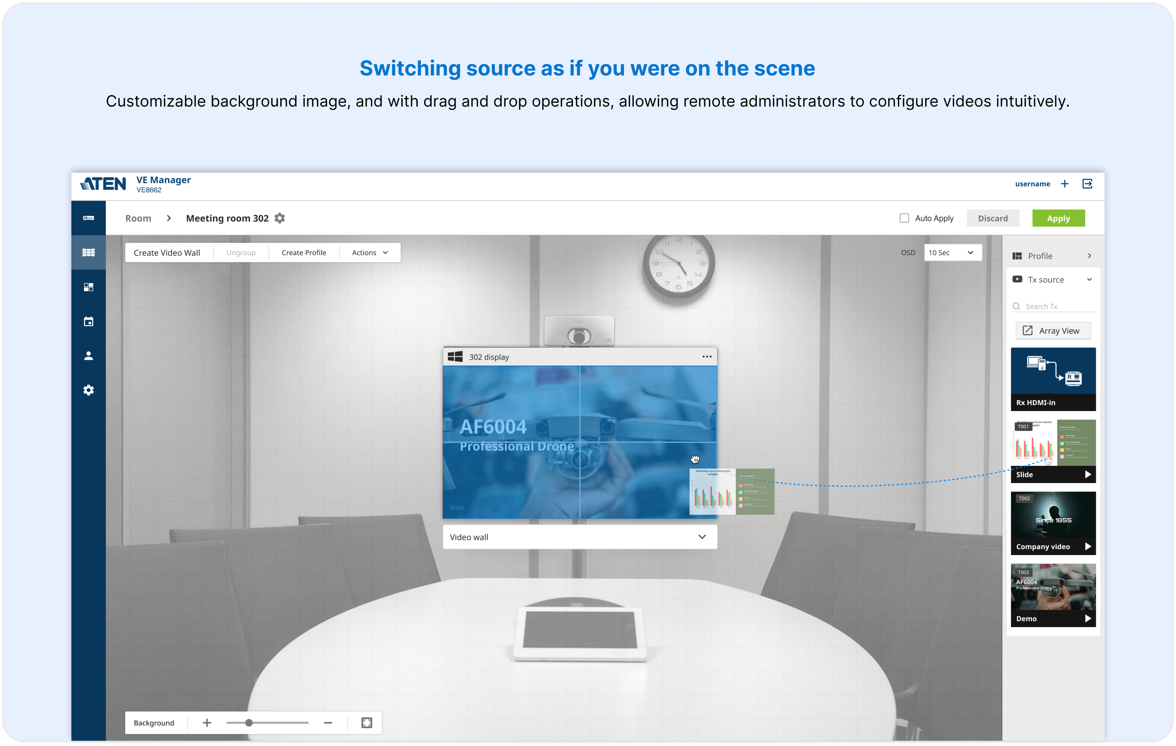Click the fit-to-screen icon
The image size is (1176, 746).
tap(367, 723)
